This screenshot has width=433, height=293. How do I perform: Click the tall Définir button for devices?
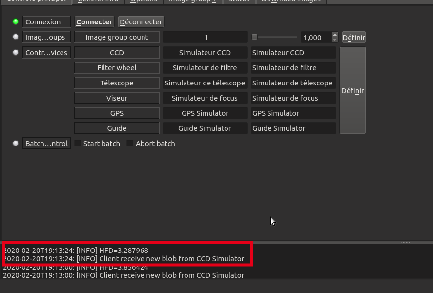click(x=352, y=90)
